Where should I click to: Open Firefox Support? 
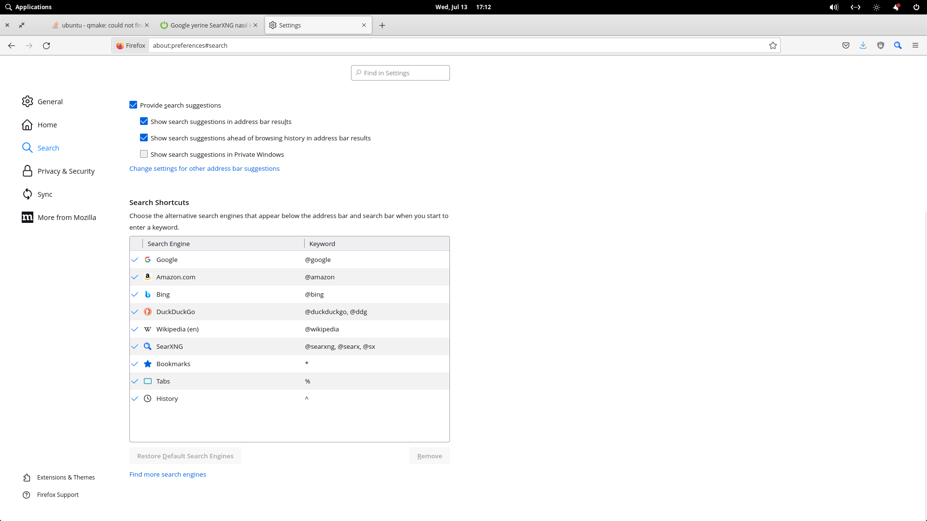pyautogui.click(x=28, y=494)
